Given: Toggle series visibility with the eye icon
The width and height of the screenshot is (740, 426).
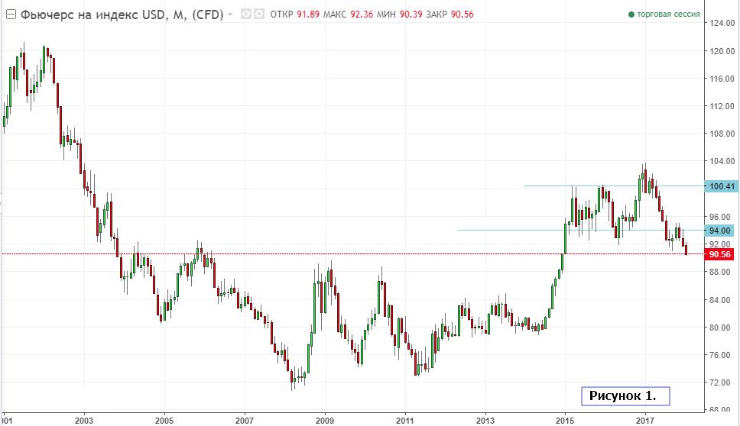Looking at the screenshot, I should point(246,15).
